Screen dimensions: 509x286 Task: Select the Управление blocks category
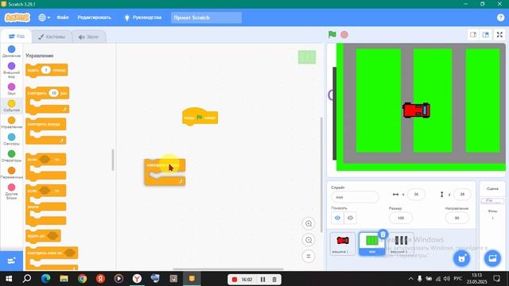pos(11,122)
